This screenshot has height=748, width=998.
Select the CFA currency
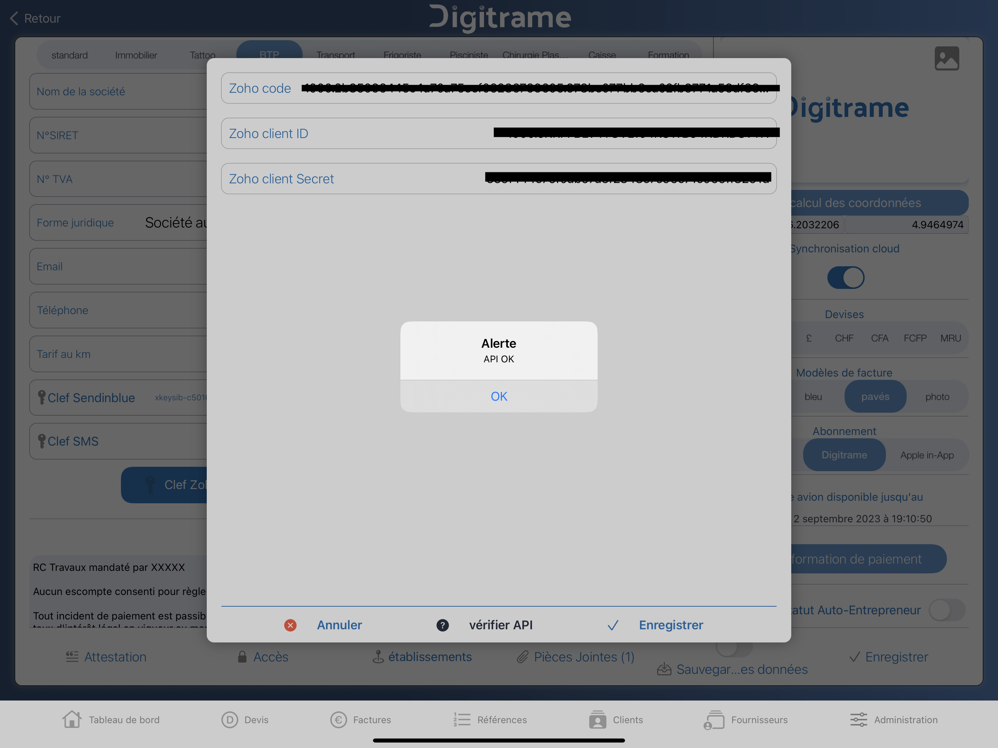point(879,338)
